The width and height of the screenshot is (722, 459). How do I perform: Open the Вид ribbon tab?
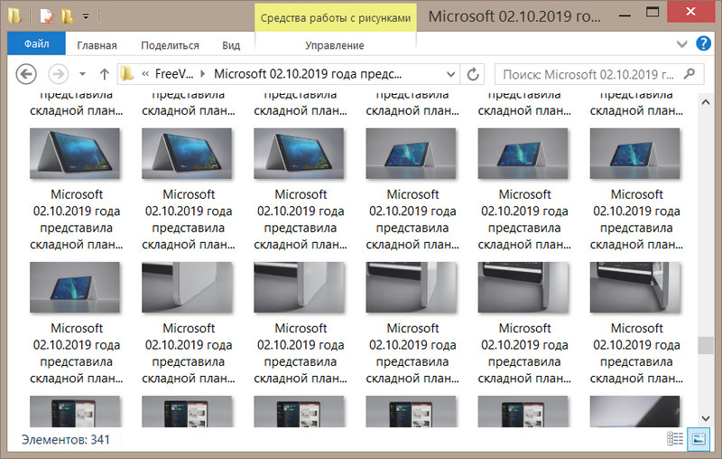coord(231,45)
